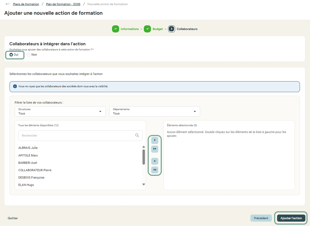Click the Informations step checkmark icon
The image size is (310, 226).
116,29
